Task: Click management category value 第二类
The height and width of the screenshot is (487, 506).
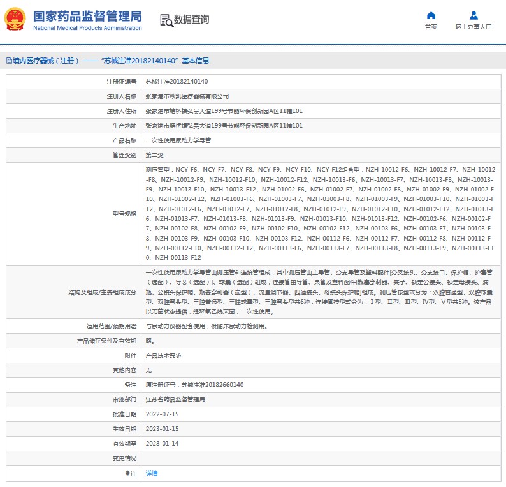Action: point(154,155)
